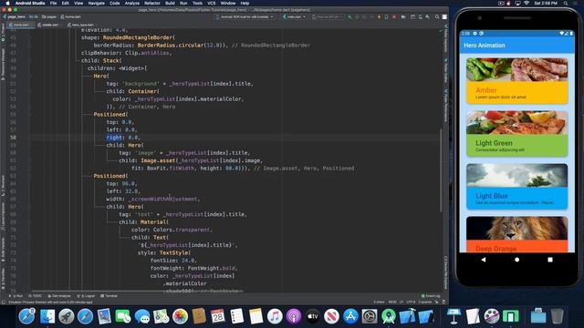
Task: Tap the Amber card in emulator
Action: (517, 81)
